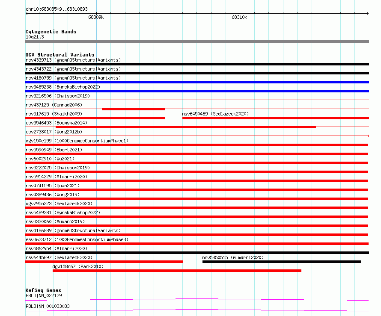
Task: Select esv3623712 1000GenomesConsortiumPhase3 label
Action: point(77,239)
